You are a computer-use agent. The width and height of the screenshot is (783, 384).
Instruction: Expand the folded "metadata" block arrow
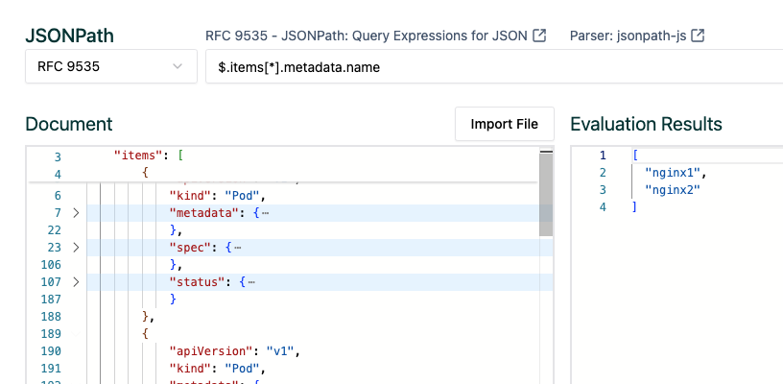[x=77, y=212]
